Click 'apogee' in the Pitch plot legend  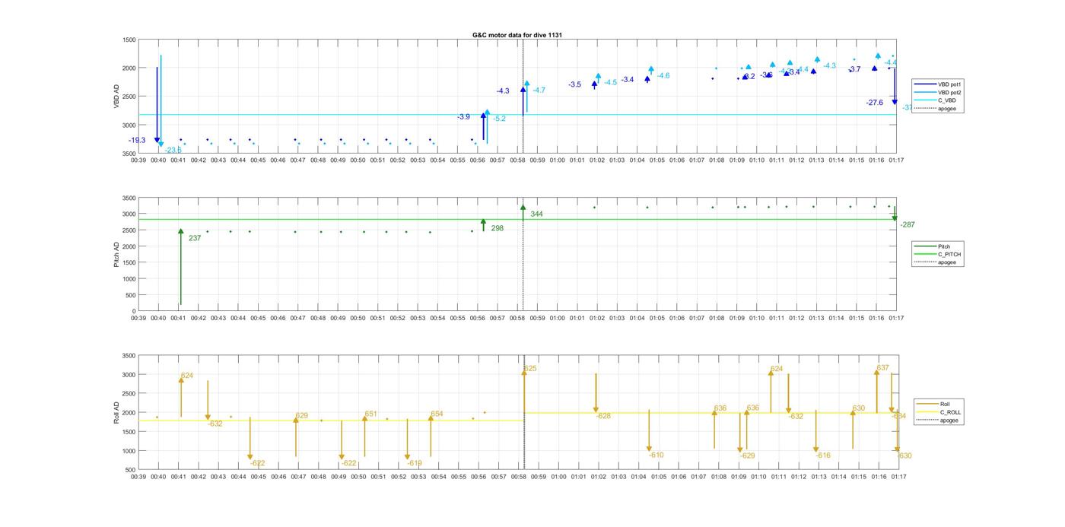[947, 262]
